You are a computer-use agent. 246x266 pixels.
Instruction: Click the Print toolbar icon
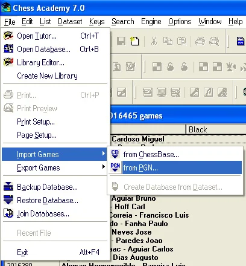coord(200,41)
